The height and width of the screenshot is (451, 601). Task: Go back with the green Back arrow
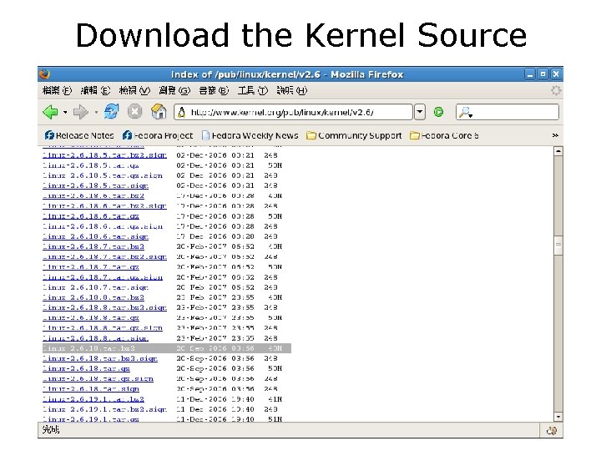(x=50, y=112)
